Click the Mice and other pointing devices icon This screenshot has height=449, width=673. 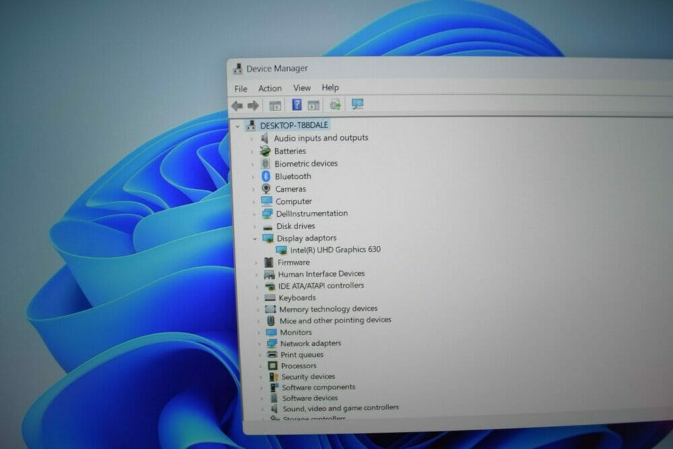pyautogui.click(x=271, y=320)
